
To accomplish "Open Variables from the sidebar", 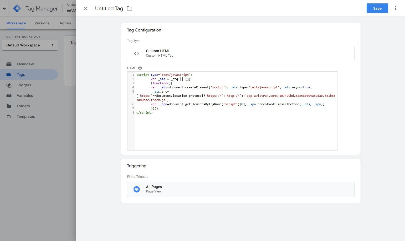I will click(25, 95).
